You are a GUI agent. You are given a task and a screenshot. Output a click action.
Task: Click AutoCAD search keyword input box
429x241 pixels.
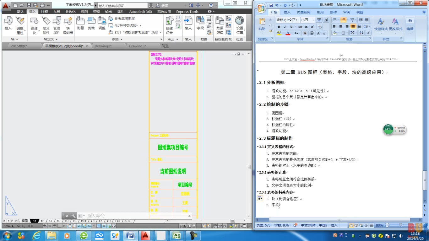[122, 6]
